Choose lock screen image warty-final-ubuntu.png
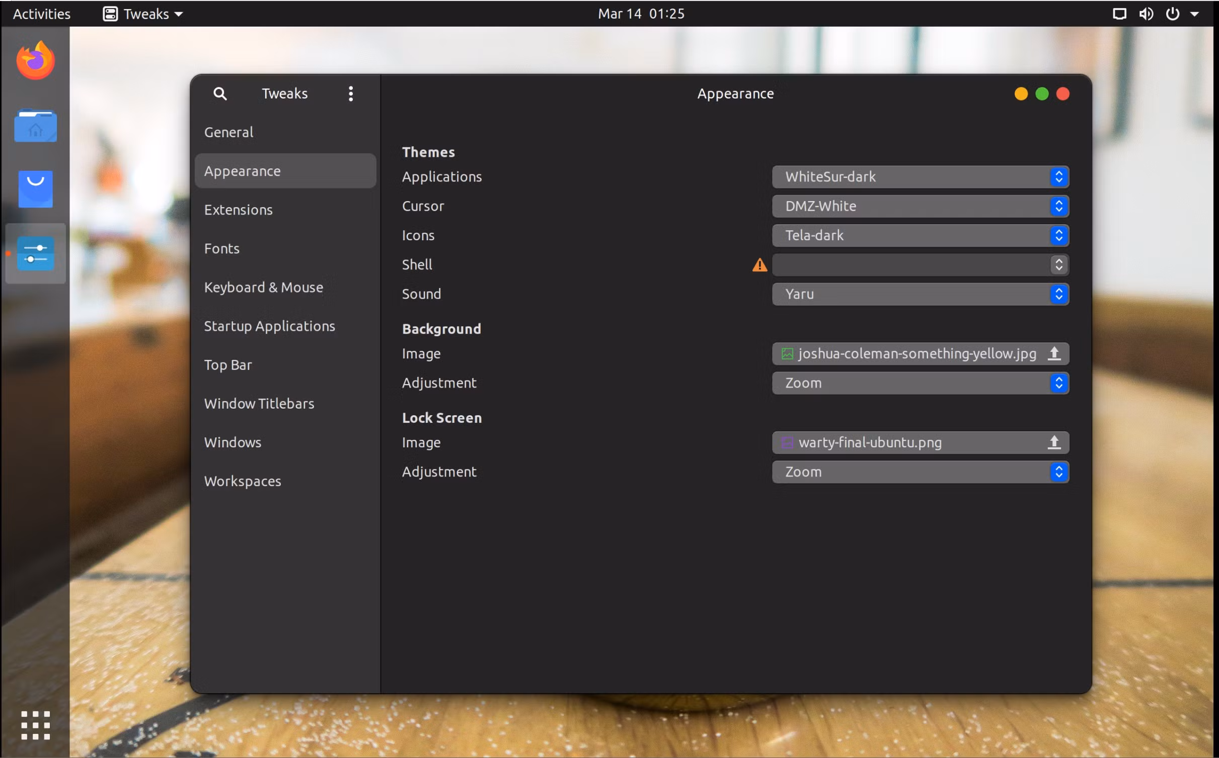 point(920,443)
